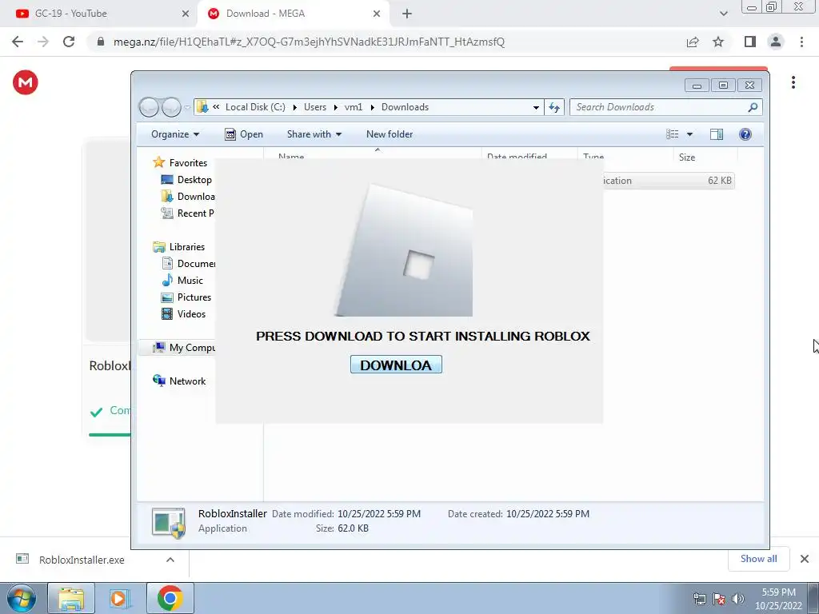819x614 pixels.
Task: Create a New folder
Action: (390, 134)
